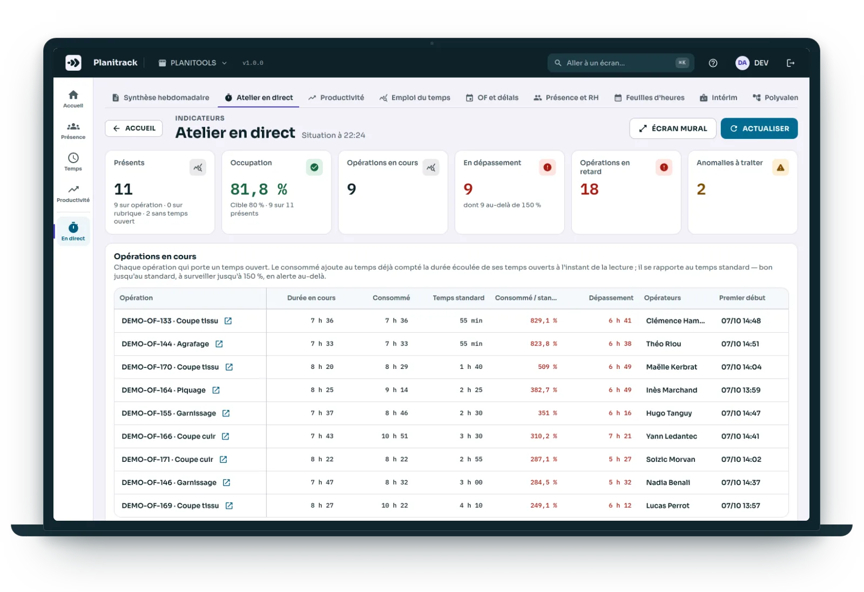Click the logout icon beside DEV
Viewport: 864px width, 592px height.
click(x=791, y=63)
